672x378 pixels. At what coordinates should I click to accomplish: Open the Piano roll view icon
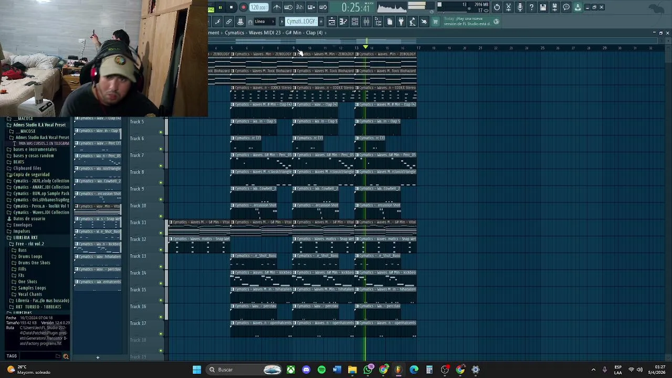pyautogui.click(x=343, y=22)
